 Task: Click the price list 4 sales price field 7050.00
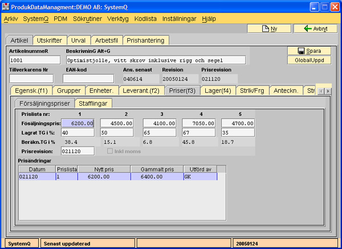coord(199,123)
